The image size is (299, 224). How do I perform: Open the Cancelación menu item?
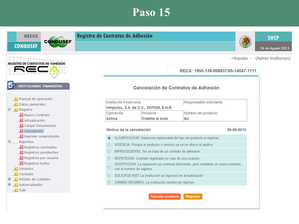click(x=34, y=131)
